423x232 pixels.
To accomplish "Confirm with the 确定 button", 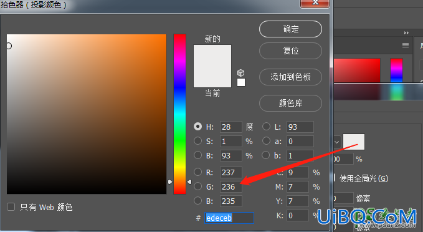I will pos(290,29).
